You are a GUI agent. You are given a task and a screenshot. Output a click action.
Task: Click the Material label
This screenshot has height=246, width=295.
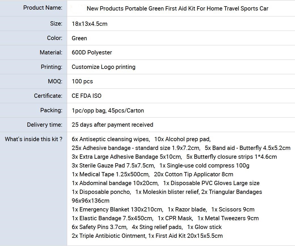click(51, 53)
